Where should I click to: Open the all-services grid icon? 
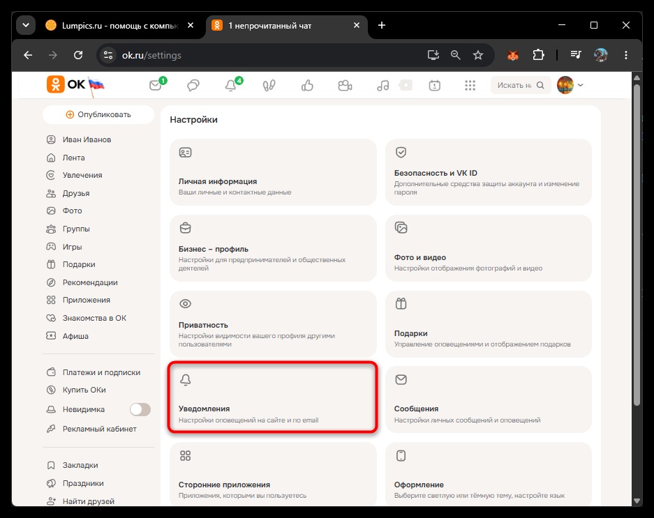(x=470, y=86)
